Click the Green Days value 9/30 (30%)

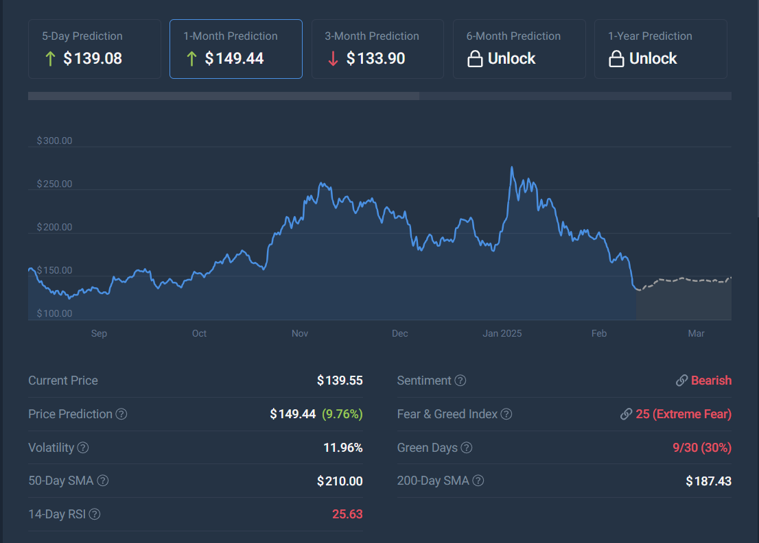coord(702,448)
